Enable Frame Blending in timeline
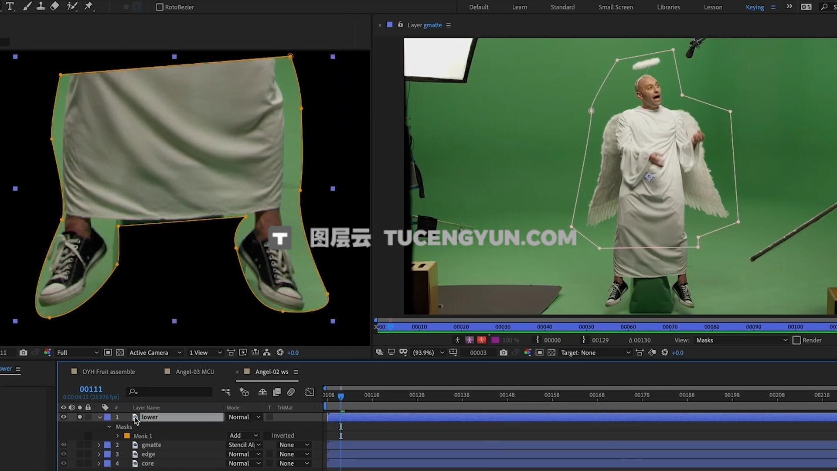The image size is (837, 471). [277, 392]
